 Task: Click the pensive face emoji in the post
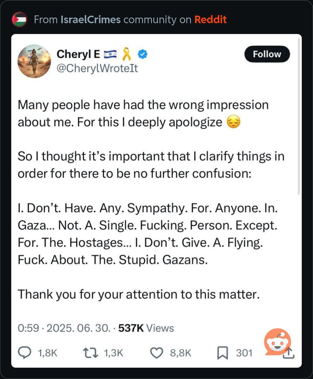pos(233,122)
